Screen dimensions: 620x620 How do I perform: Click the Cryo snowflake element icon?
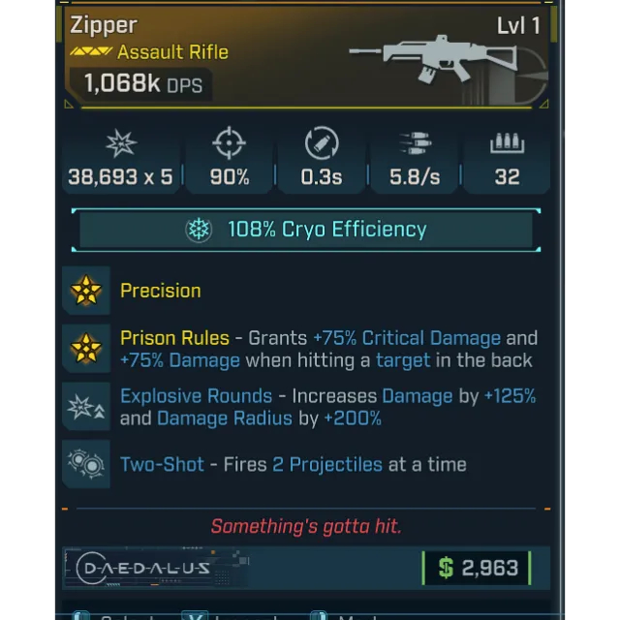coord(199,230)
